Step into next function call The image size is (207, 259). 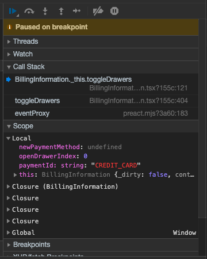(45, 11)
